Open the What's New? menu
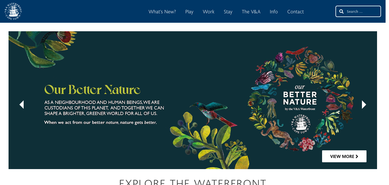389x185 pixels. pos(162,12)
